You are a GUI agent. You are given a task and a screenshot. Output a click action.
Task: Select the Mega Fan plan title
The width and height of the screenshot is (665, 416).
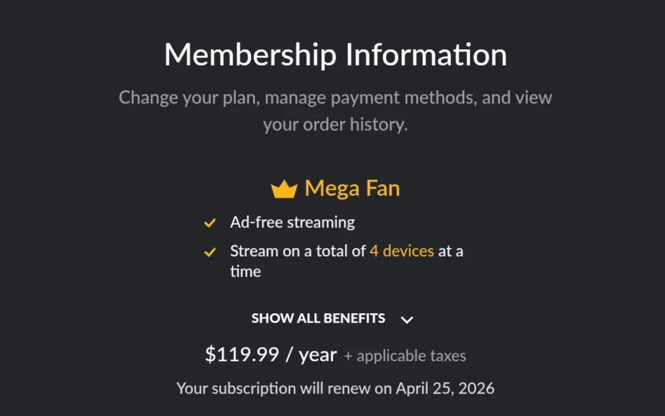pyautogui.click(x=352, y=188)
